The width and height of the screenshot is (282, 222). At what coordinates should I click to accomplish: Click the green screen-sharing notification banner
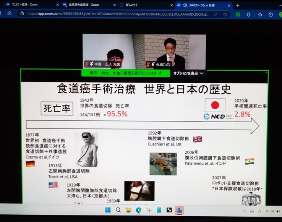pyautogui.click(x=126, y=73)
